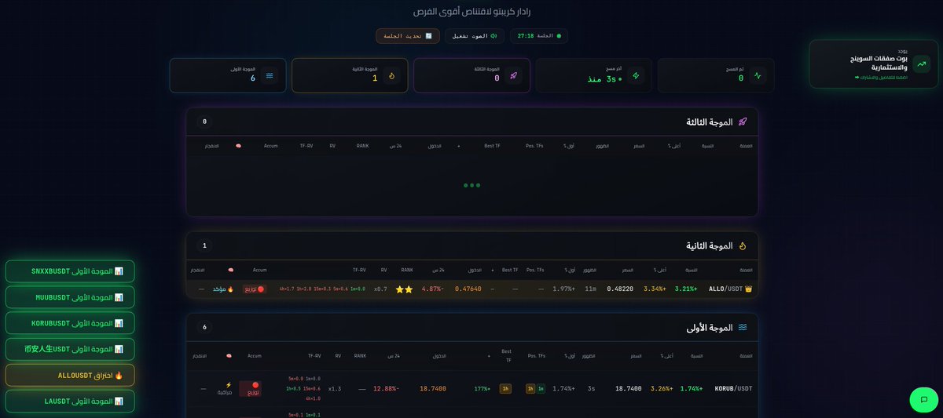Click the 1m Pos. TFs badge in KORUB row
The height and width of the screenshot is (418, 943).
[x=541, y=388]
